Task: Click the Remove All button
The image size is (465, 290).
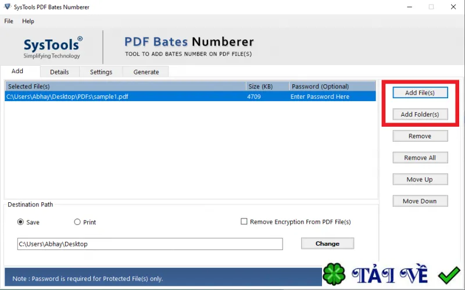Action: click(420, 157)
